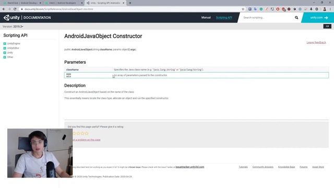The width and height of the screenshot is (334, 188).
Task: Click the webcam overlay video
Action: 40,153
